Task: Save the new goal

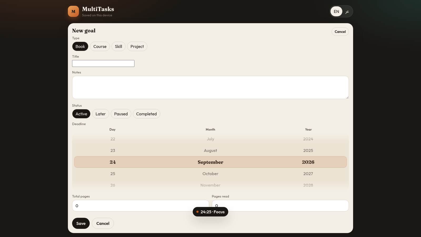Action: pyautogui.click(x=81, y=223)
